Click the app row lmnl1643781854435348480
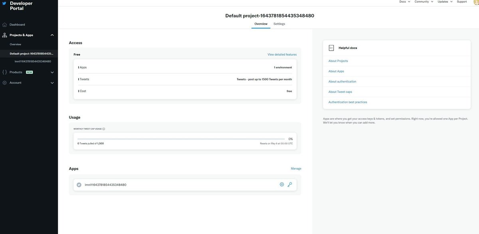479x234 pixels. pyautogui.click(x=185, y=185)
